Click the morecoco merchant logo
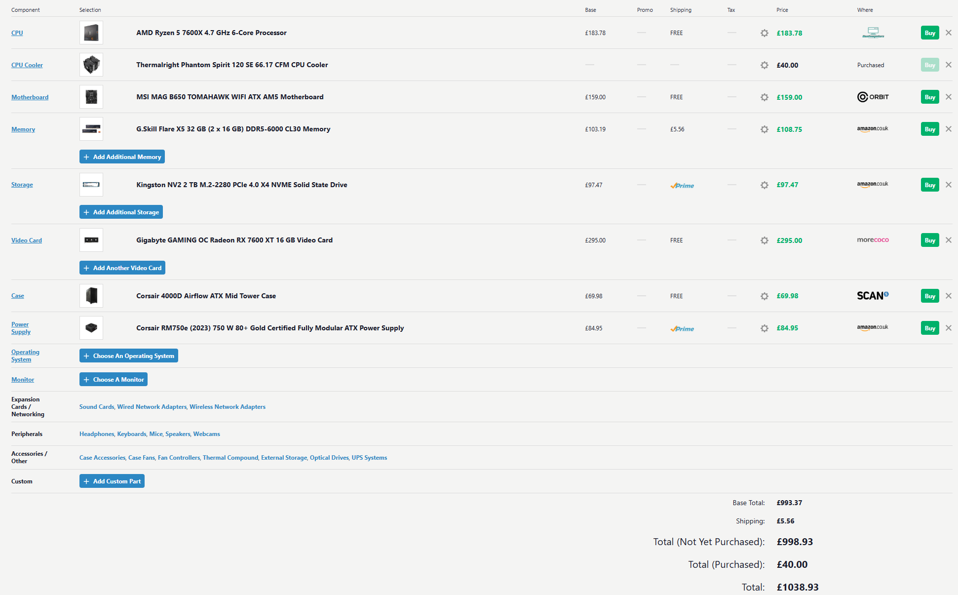Screen dimensions: 958x595 point(873,240)
